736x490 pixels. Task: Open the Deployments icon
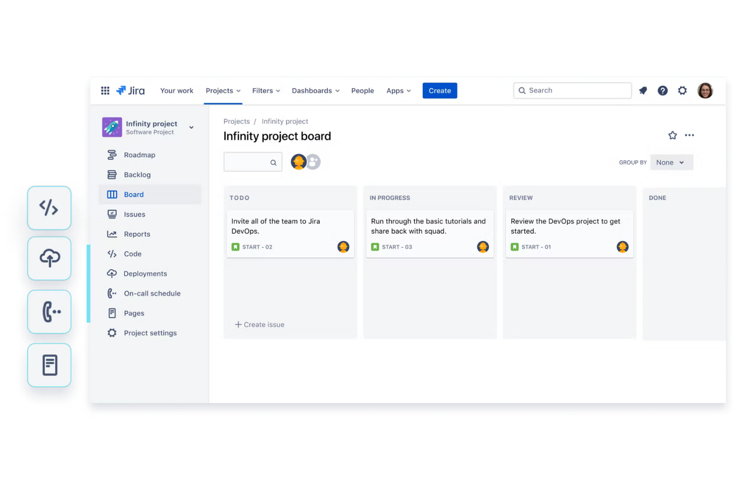pos(112,274)
